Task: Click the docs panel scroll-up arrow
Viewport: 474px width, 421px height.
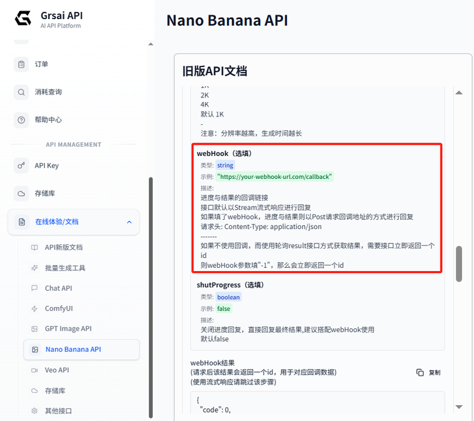Action: click(459, 93)
